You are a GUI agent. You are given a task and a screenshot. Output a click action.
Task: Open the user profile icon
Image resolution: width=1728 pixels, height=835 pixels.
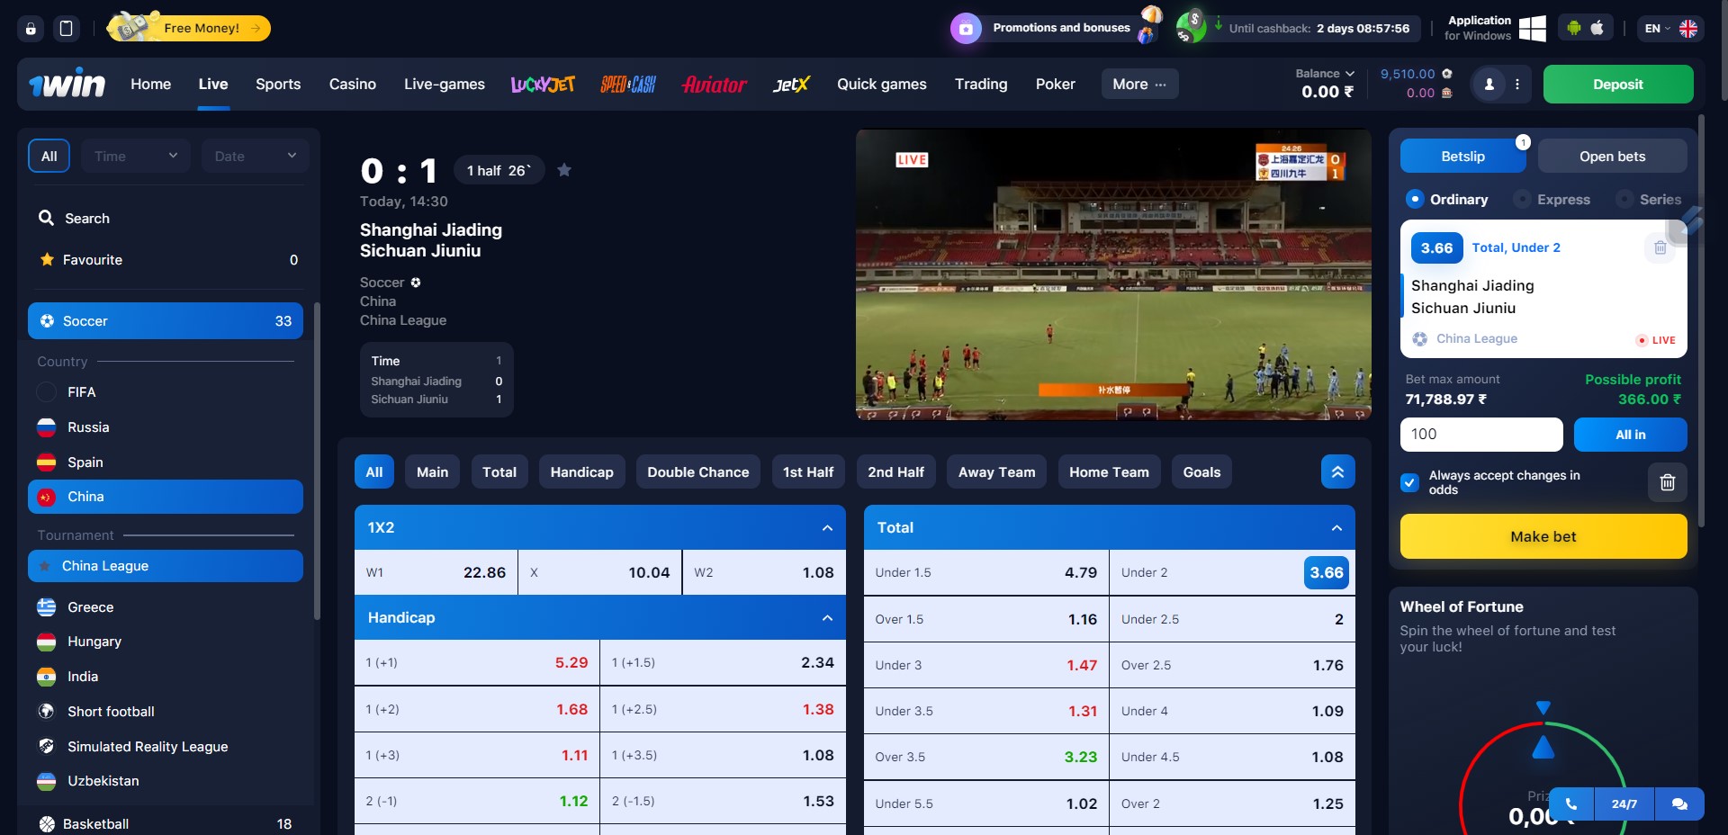click(x=1489, y=85)
